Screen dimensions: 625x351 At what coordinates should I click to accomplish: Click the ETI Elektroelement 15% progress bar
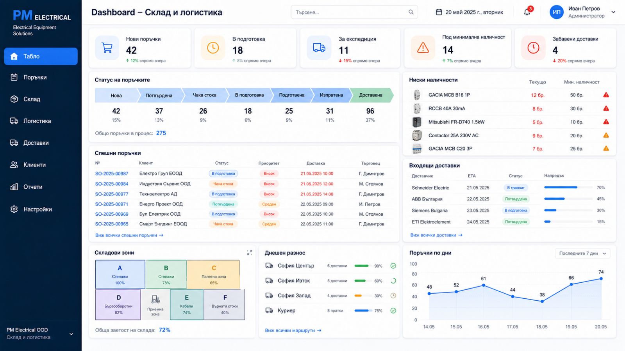pyautogui.click(x=568, y=222)
